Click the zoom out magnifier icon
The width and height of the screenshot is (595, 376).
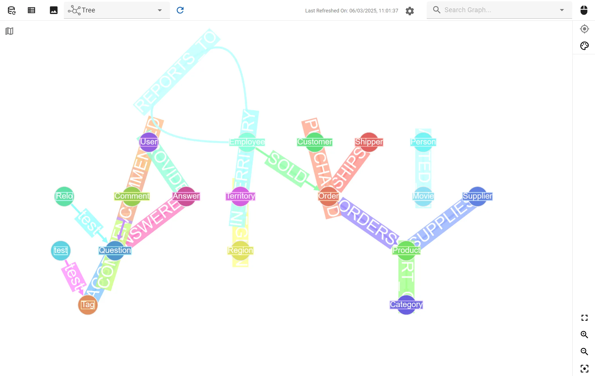pos(585,352)
